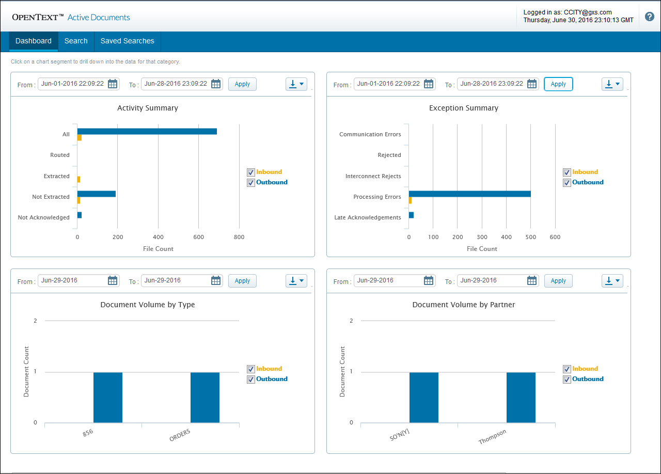Open Document Volume by Type From calendar icon
661x474 pixels.
pos(113,280)
